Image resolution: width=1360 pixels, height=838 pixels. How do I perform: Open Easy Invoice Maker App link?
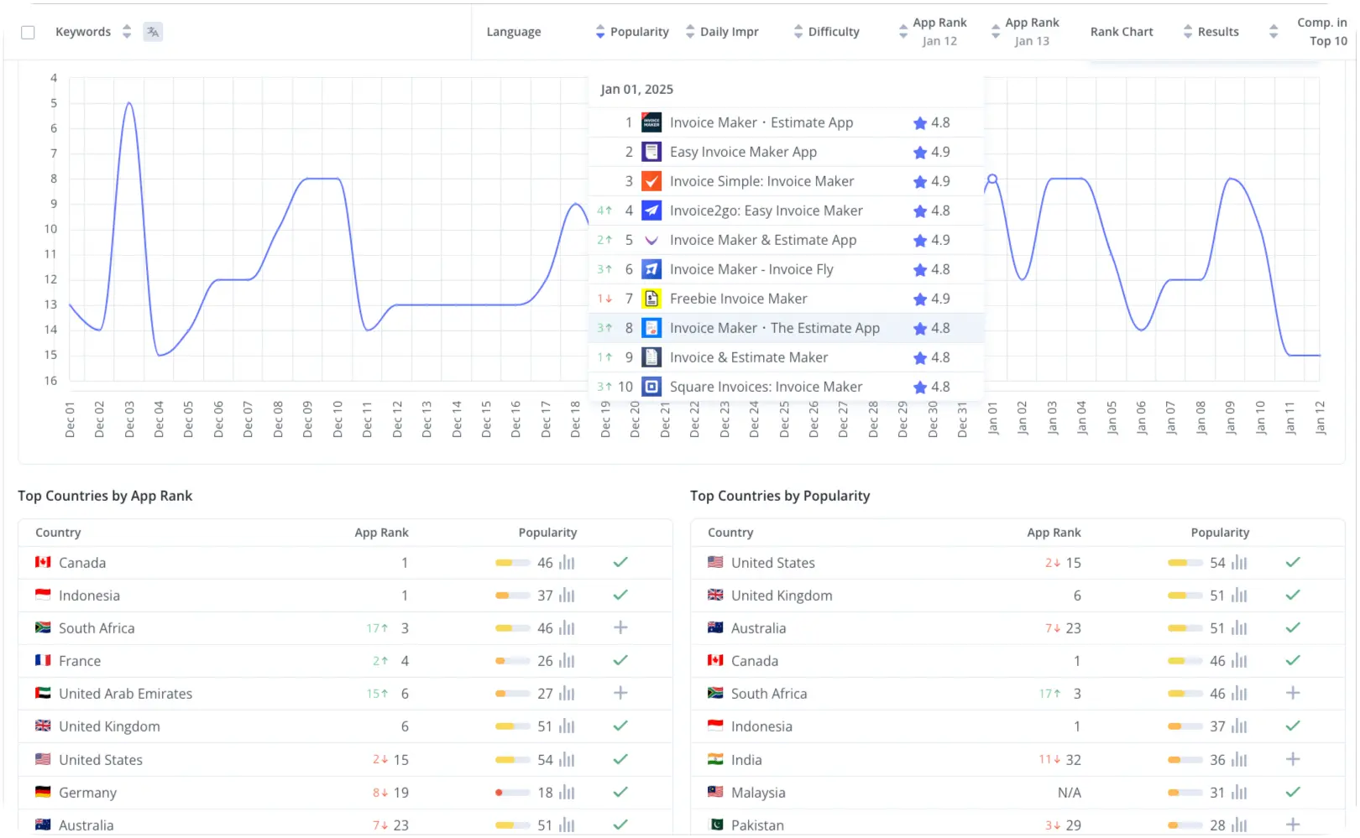coord(743,152)
